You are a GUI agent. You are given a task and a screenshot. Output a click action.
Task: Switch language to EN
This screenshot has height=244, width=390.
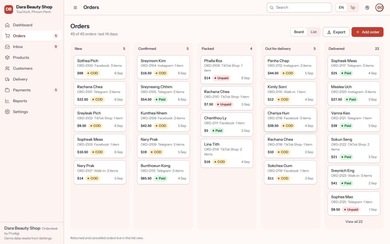[x=341, y=8]
